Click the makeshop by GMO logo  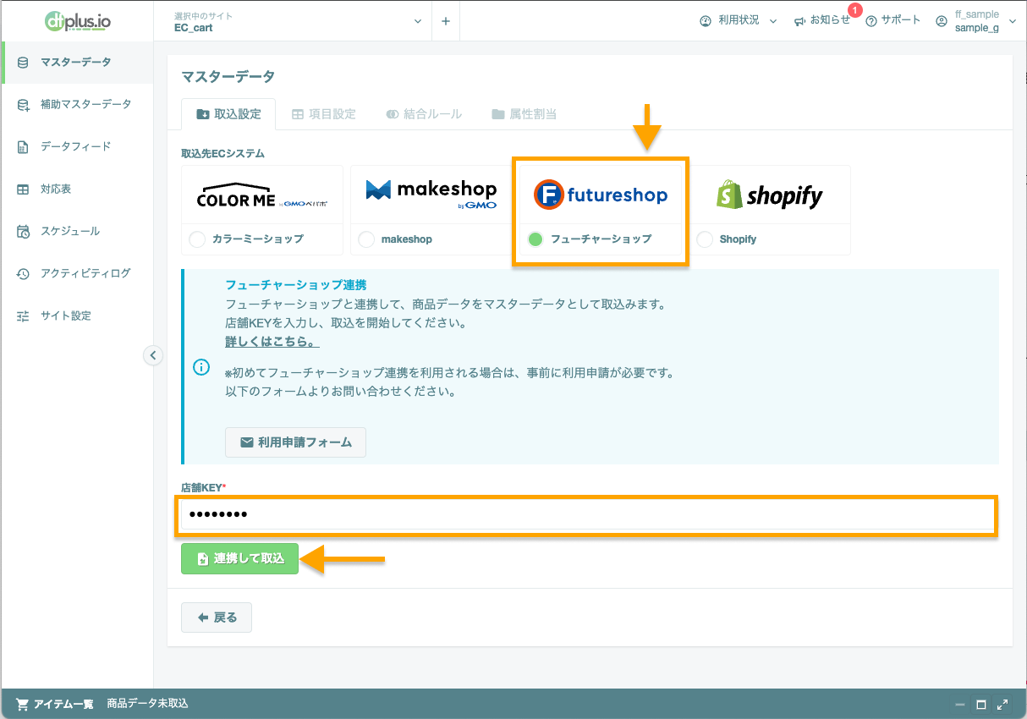coord(431,194)
